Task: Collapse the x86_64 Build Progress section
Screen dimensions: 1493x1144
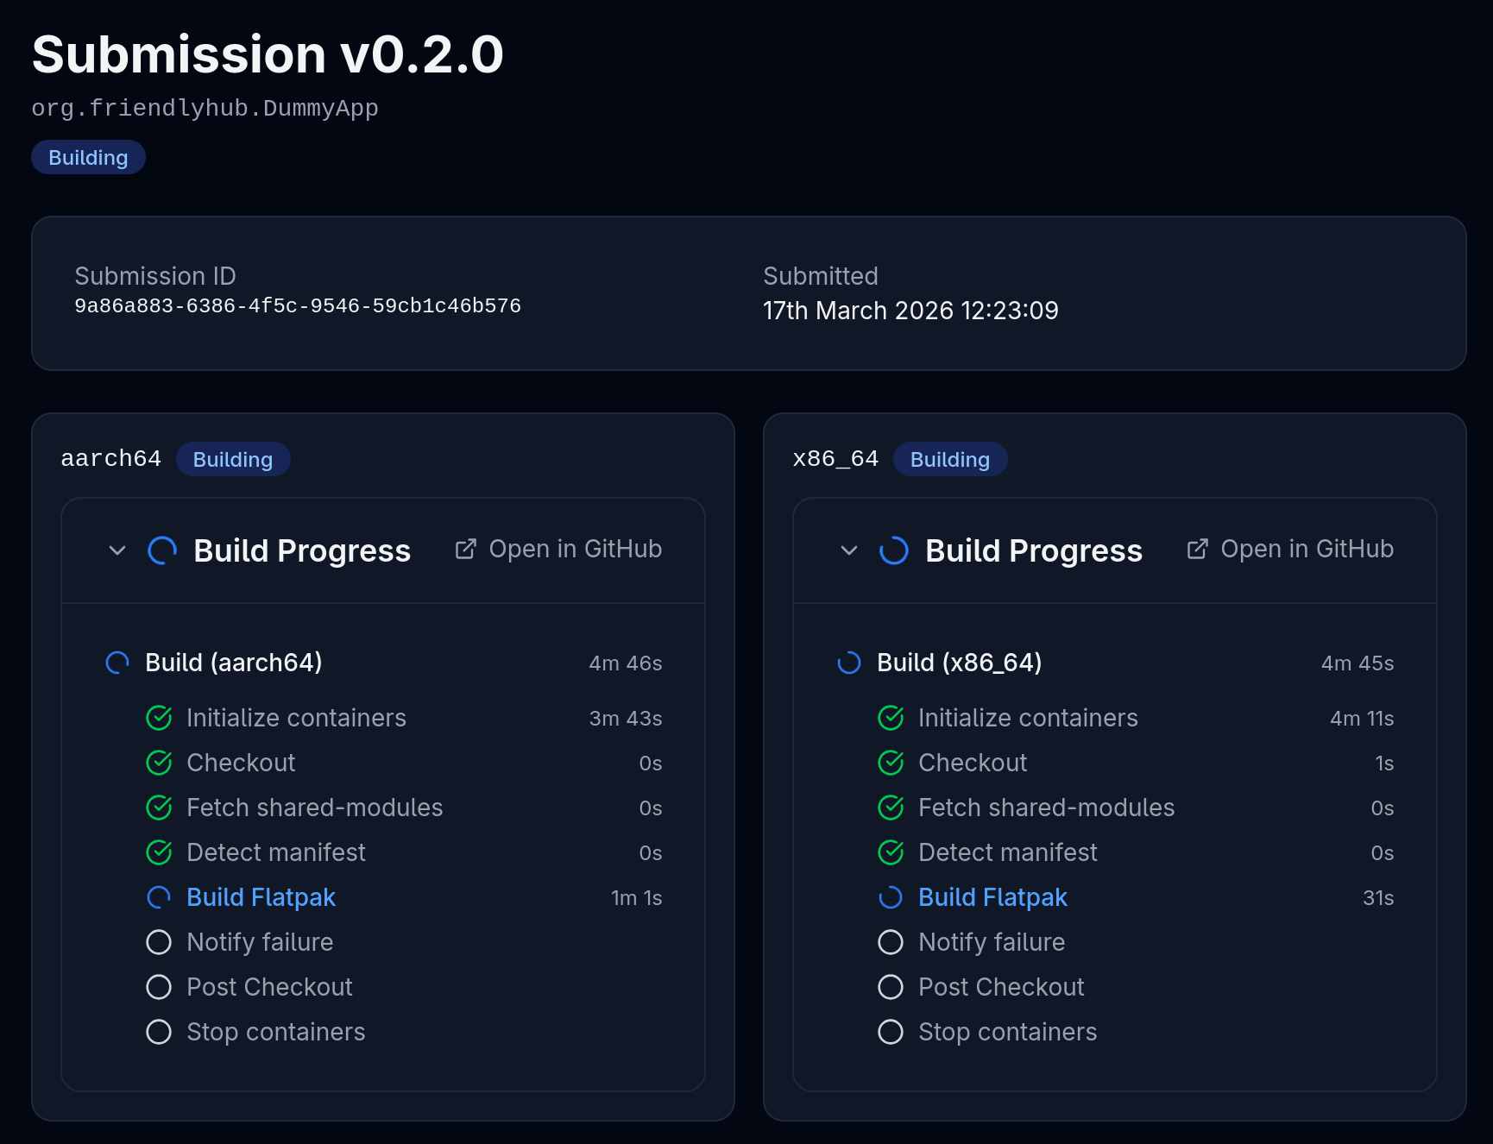Action: click(x=849, y=550)
